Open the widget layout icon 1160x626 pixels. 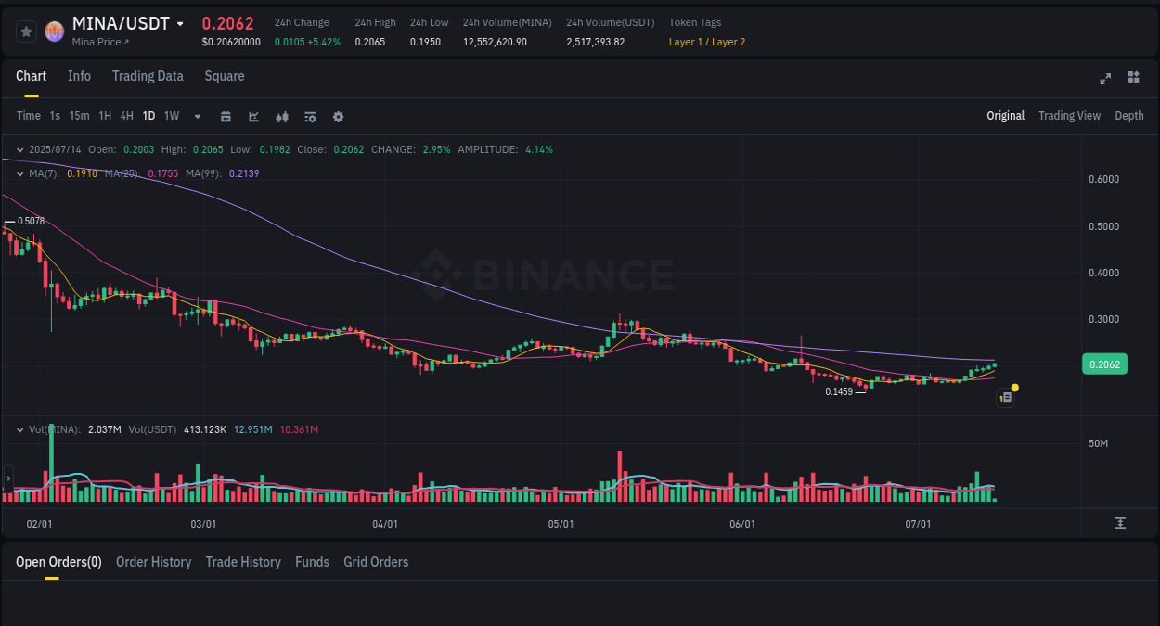tap(1133, 78)
